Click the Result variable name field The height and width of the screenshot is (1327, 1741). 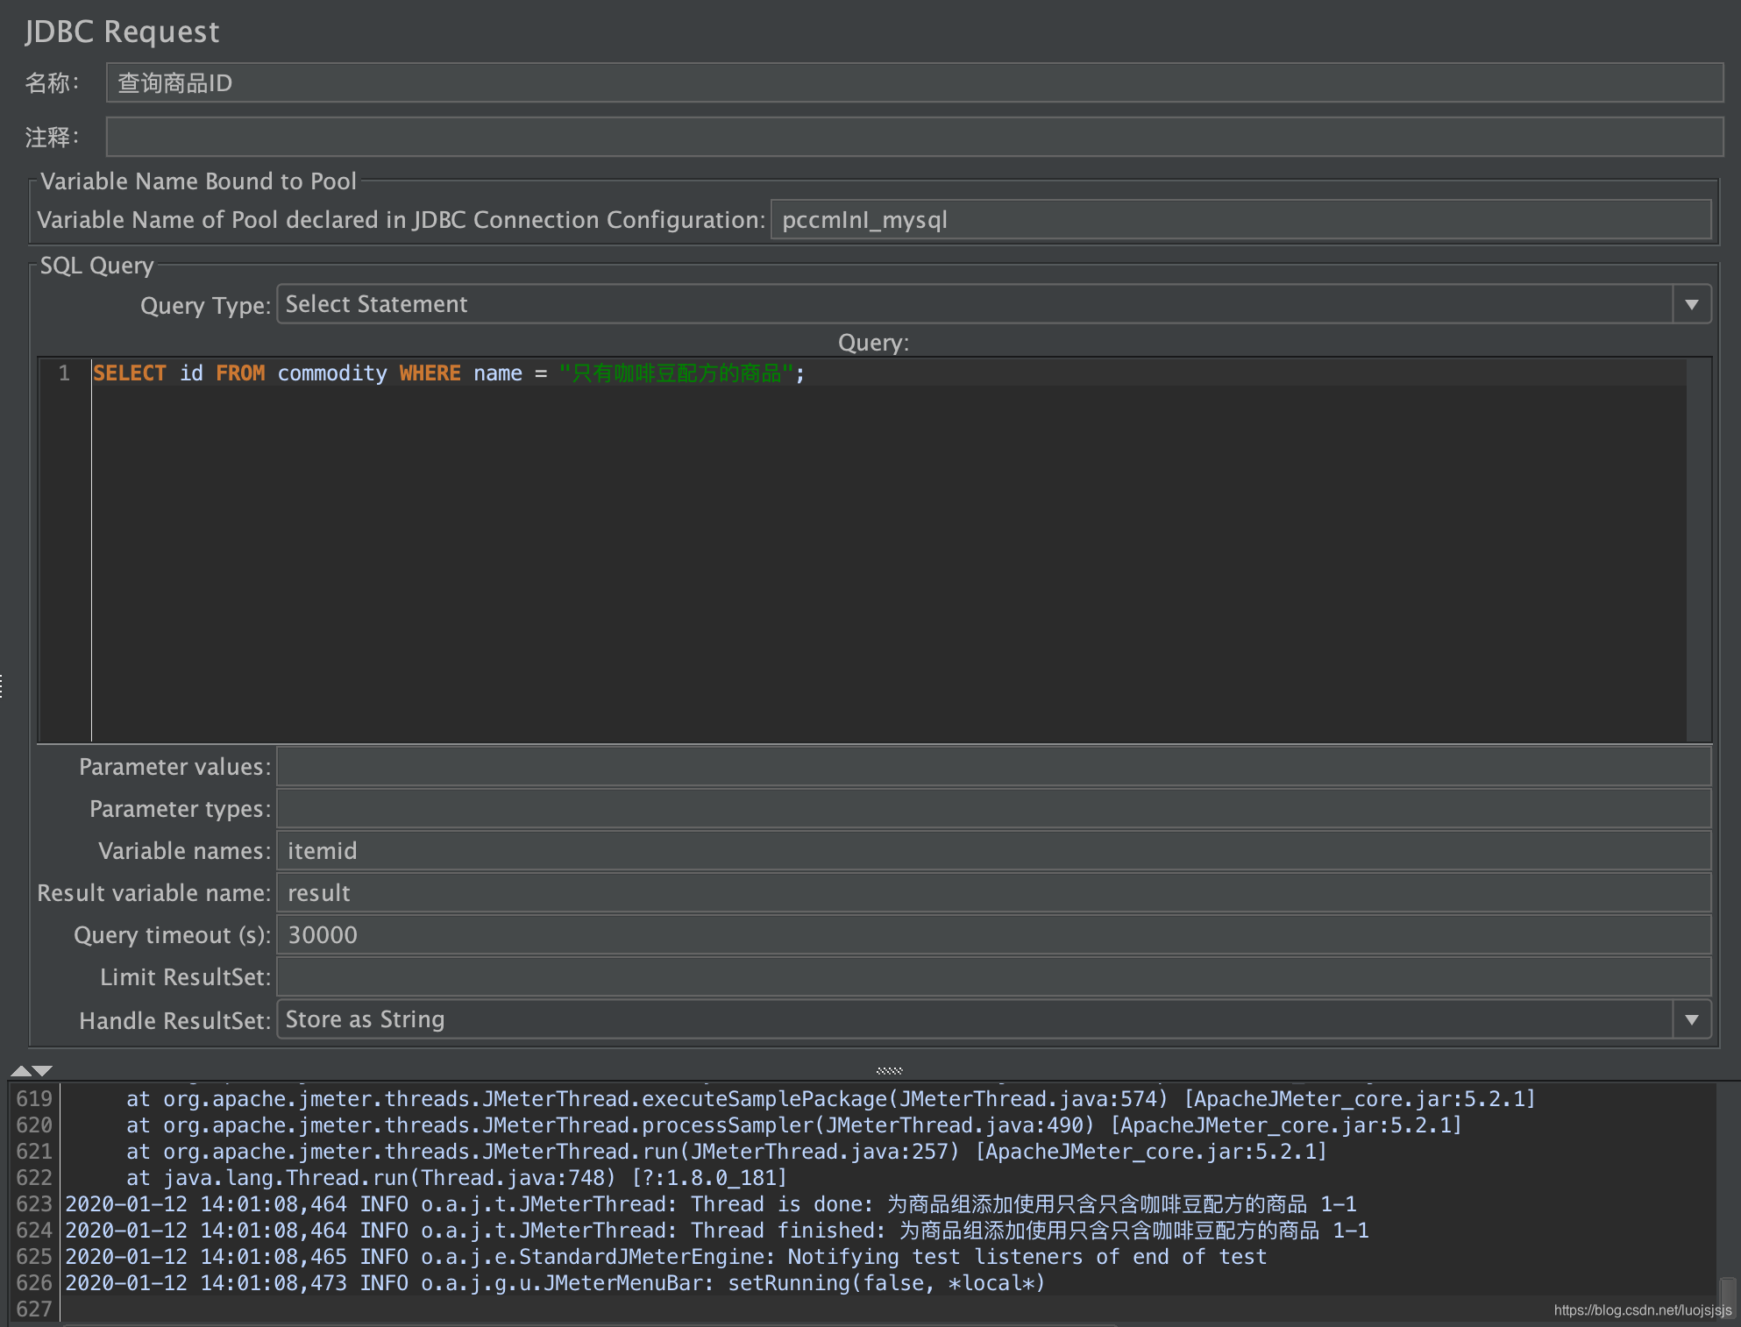click(994, 893)
